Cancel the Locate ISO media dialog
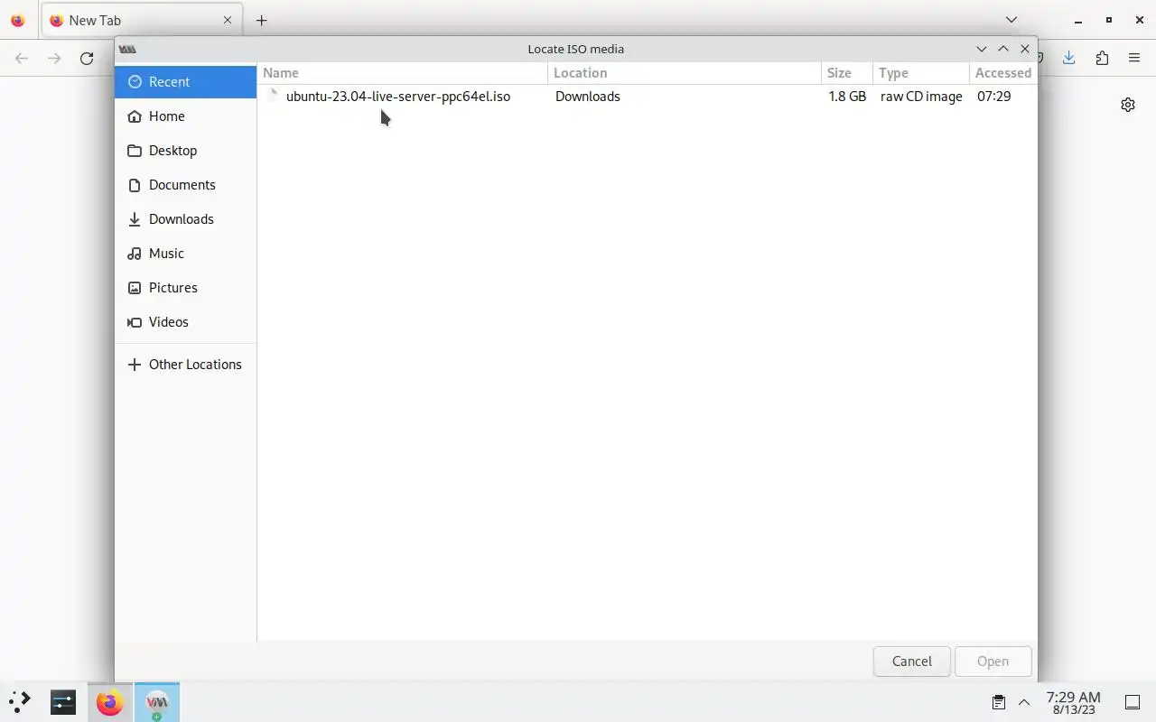Viewport: 1156px width, 722px height. coord(911,661)
